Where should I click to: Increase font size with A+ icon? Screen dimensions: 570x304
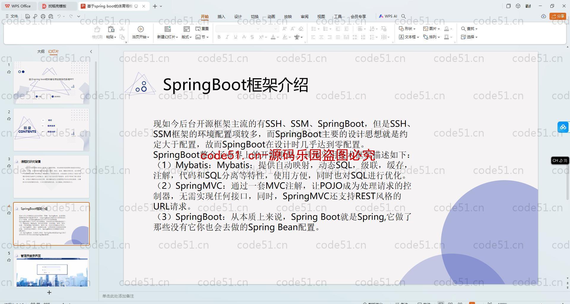click(285, 29)
